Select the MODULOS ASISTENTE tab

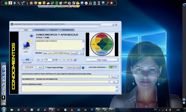(47, 7)
